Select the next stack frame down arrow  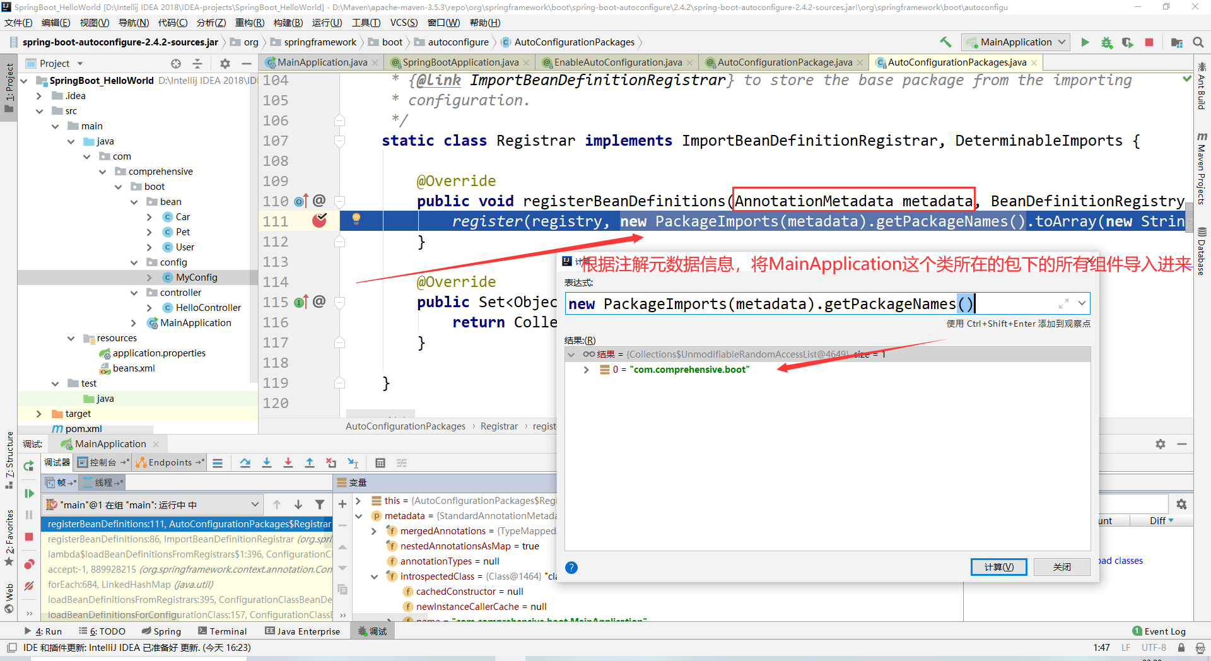298,505
